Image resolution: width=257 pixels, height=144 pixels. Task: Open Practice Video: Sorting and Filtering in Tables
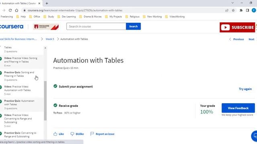(x=20, y=62)
